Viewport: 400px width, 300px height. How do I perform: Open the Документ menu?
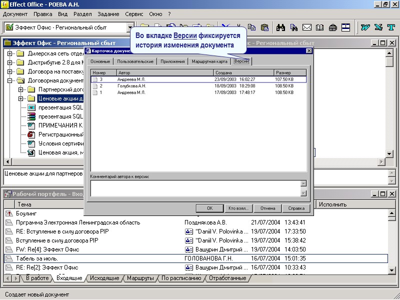click(x=15, y=14)
